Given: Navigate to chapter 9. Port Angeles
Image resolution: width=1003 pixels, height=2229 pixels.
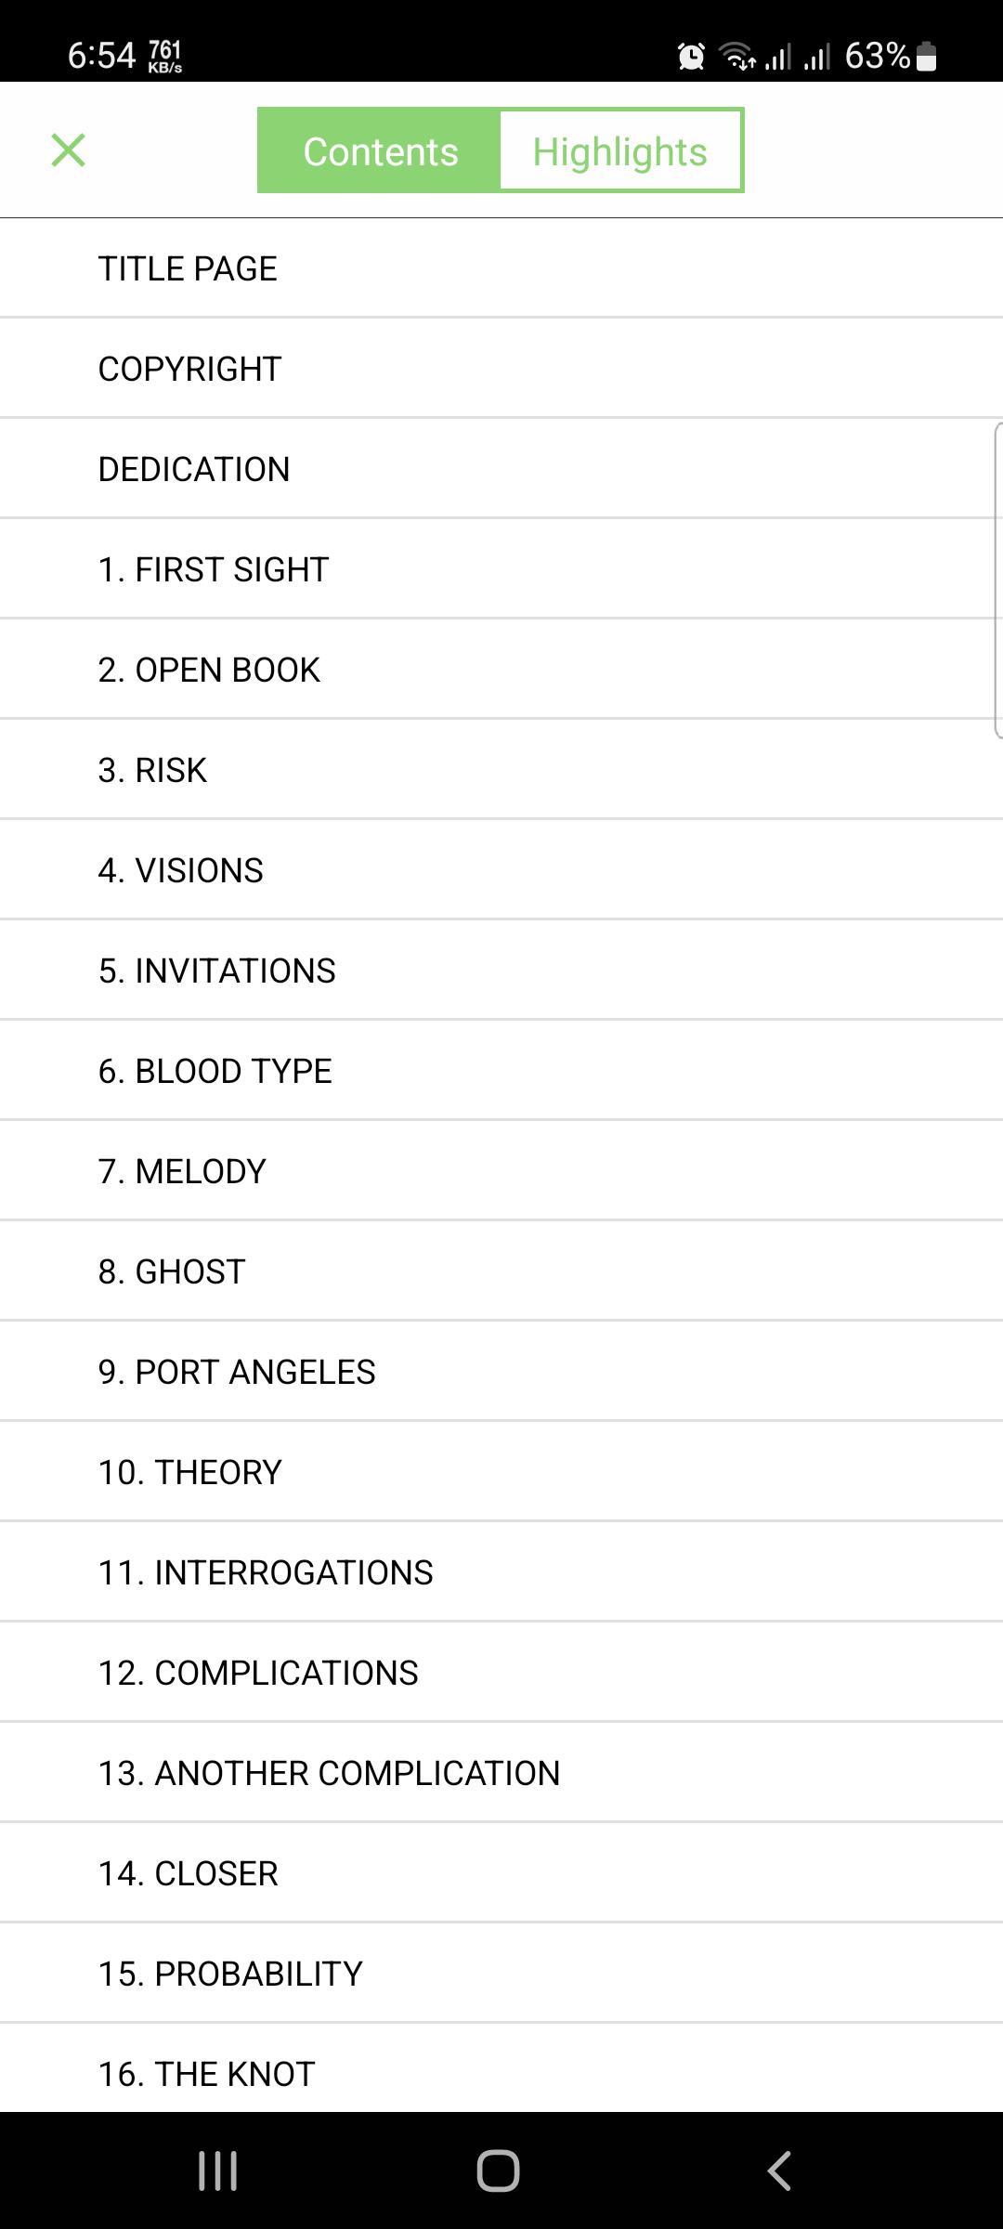Looking at the screenshot, I should pyautogui.click(x=501, y=1372).
